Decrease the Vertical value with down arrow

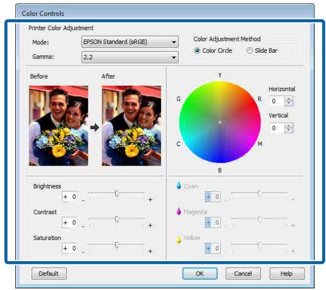point(289,130)
